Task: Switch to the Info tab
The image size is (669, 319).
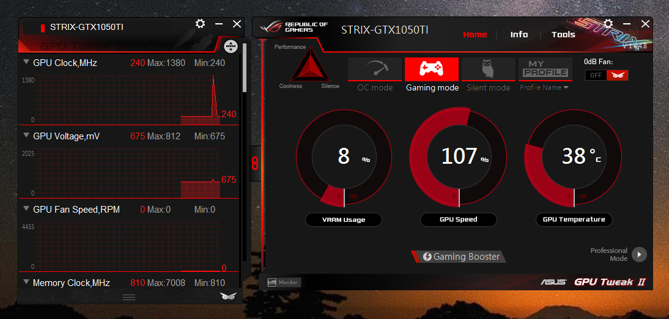Action: (519, 35)
